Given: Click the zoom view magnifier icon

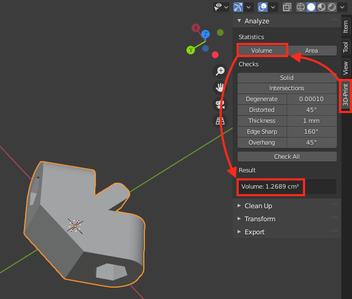Looking at the screenshot, I should (x=221, y=71).
